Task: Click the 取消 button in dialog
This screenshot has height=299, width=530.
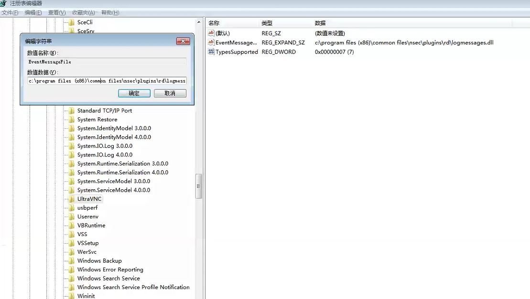Action: pos(170,93)
